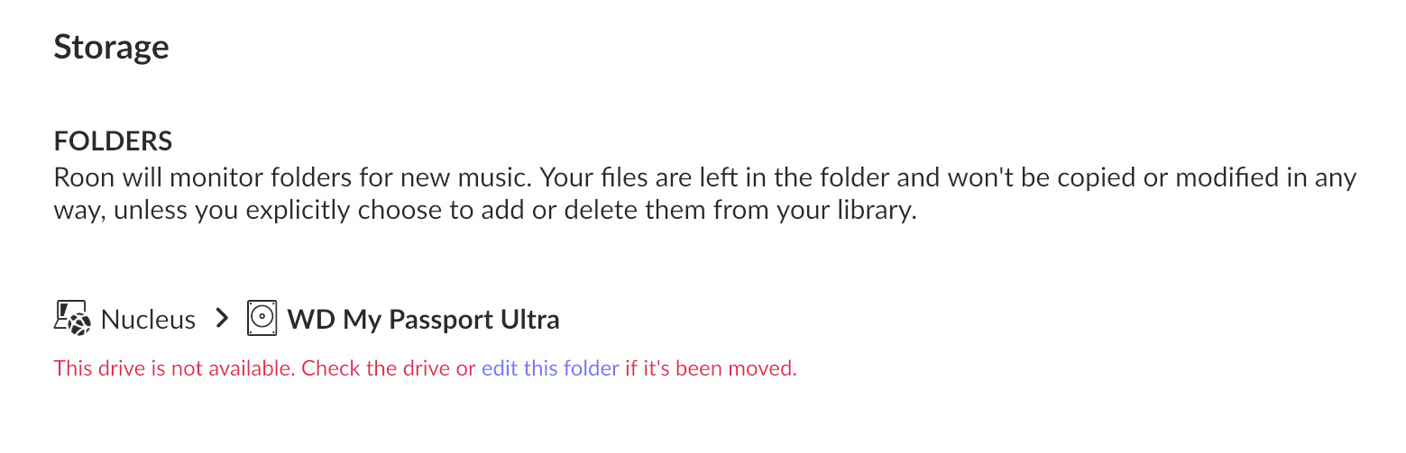Expand the chevron after Nucleus
Image resolution: width=1406 pixels, height=453 pixels.
pos(221,319)
